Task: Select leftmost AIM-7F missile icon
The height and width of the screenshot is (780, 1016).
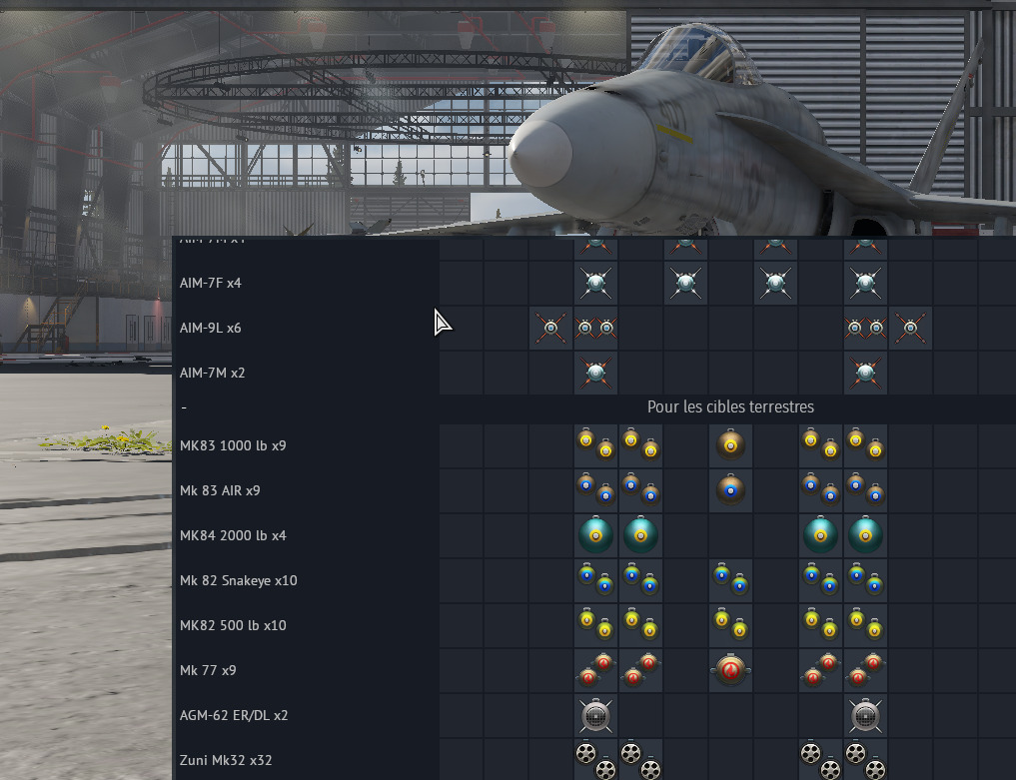Action: 596,284
